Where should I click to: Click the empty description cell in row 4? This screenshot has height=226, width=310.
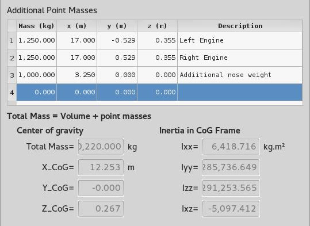[240, 92]
